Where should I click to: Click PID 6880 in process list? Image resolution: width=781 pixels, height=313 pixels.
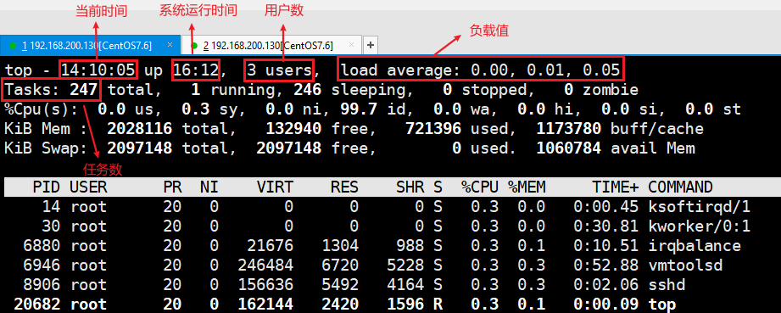[42, 246]
